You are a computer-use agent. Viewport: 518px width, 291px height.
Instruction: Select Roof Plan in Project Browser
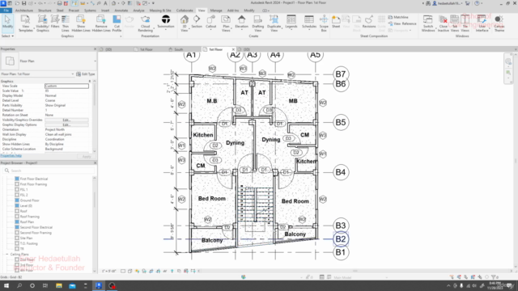tap(27, 222)
